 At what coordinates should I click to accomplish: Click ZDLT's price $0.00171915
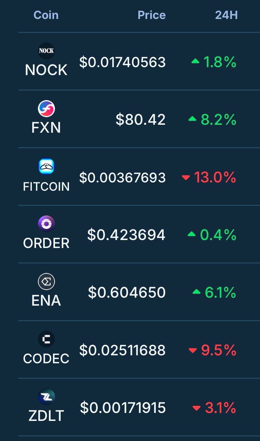click(123, 408)
